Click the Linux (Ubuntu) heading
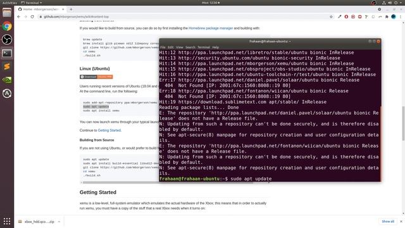Viewport: 405px width, 228px height. point(94,68)
